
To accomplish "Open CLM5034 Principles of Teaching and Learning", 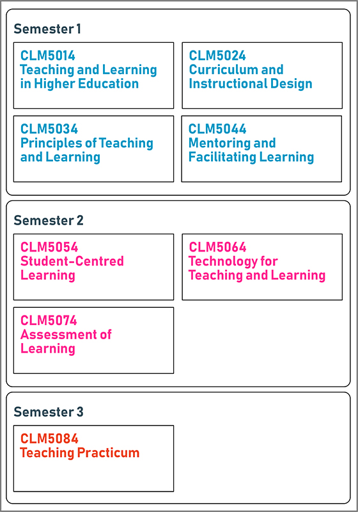I will point(93,149).
